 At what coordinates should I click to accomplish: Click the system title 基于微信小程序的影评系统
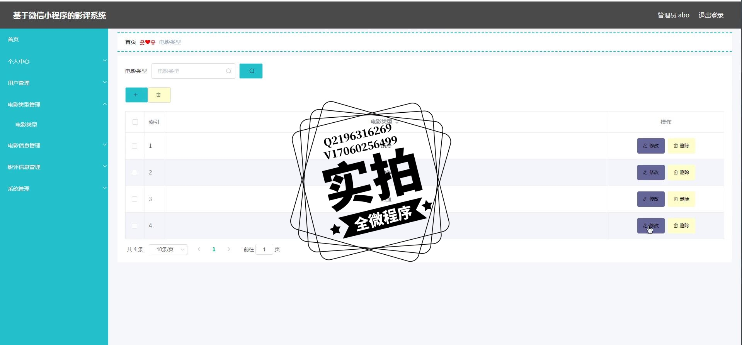tap(60, 15)
